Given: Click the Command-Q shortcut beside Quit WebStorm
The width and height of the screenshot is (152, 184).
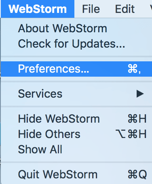Looking at the screenshot, I should pos(137,174).
